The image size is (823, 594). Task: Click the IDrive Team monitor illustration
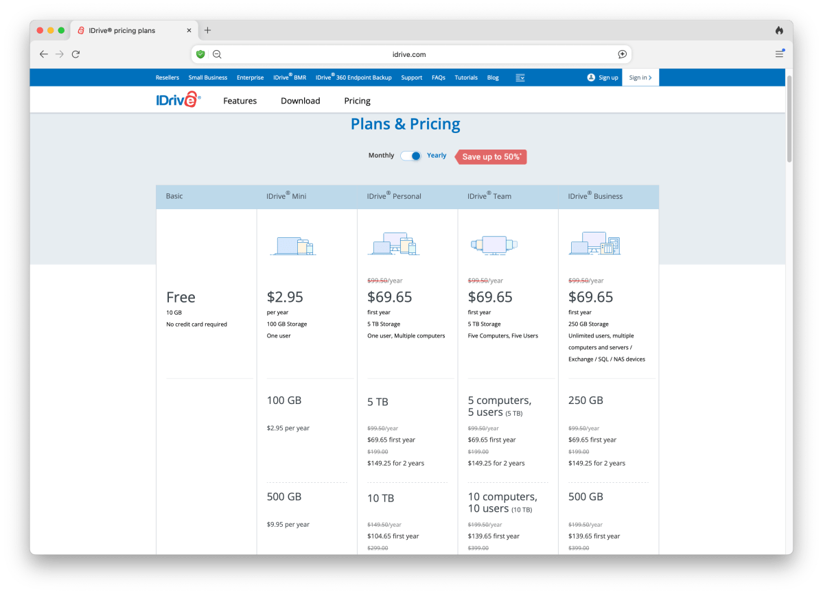tap(494, 245)
